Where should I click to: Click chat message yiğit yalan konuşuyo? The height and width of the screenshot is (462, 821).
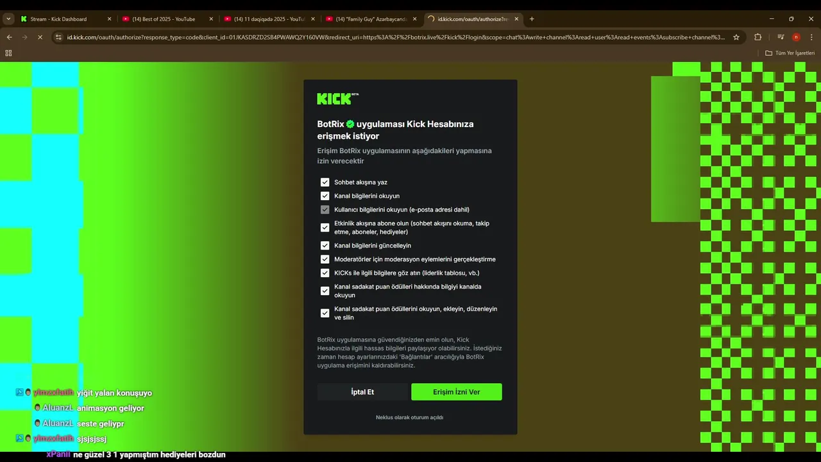114,393
